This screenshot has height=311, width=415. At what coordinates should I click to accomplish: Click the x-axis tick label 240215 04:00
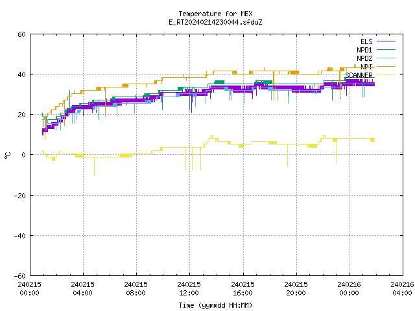pos(82,289)
